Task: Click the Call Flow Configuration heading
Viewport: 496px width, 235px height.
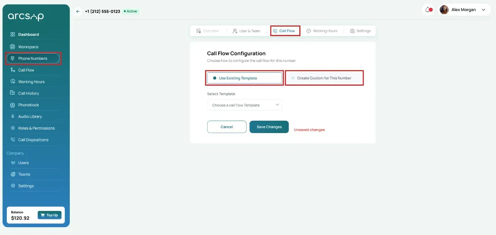Action: (236, 53)
